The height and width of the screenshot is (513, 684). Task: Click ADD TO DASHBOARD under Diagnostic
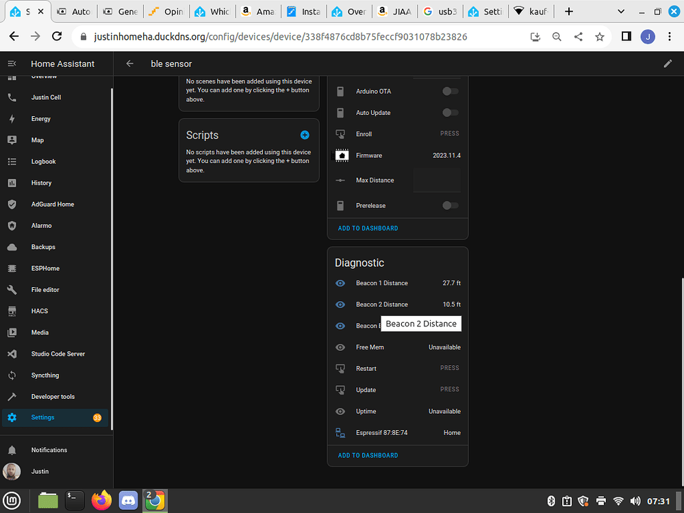pos(367,455)
